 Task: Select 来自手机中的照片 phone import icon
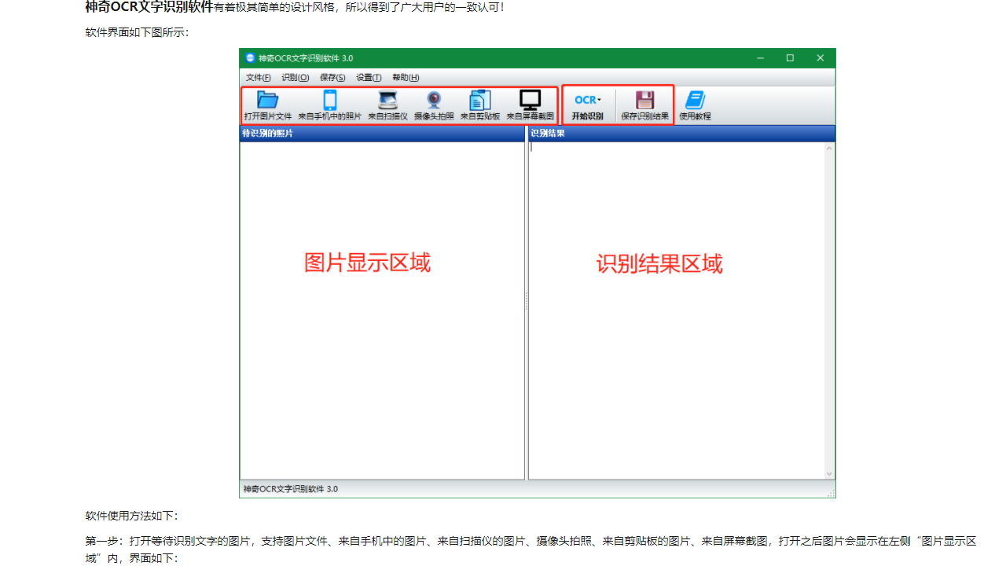coord(329,104)
